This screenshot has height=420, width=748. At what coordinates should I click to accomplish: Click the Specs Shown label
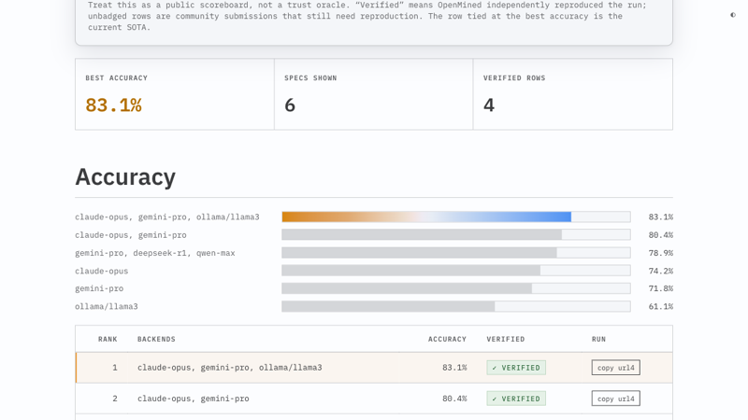(310, 78)
